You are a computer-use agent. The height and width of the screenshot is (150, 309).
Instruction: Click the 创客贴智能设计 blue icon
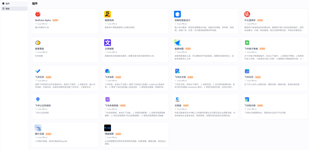[x=177, y=14]
